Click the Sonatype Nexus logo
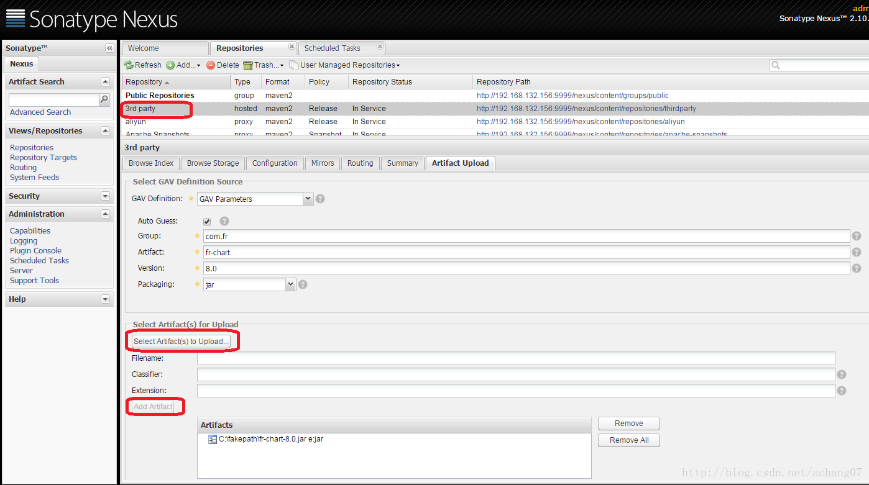This screenshot has width=869, height=485. (x=92, y=19)
